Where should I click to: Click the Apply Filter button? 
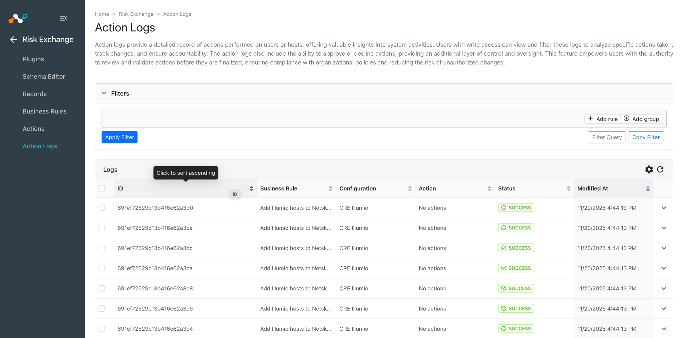point(120,137)
